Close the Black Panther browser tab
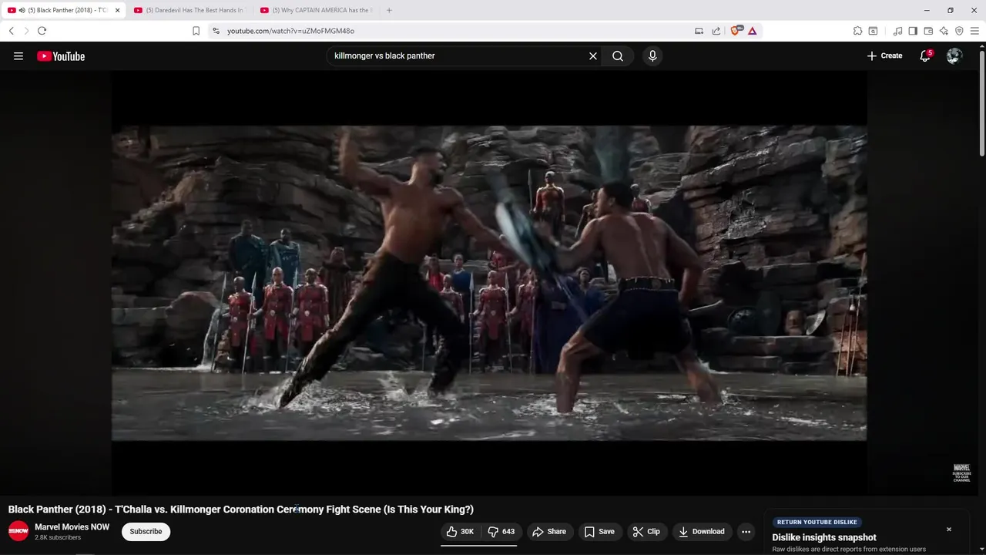This screenshot has height=555, width=986. 117,10
